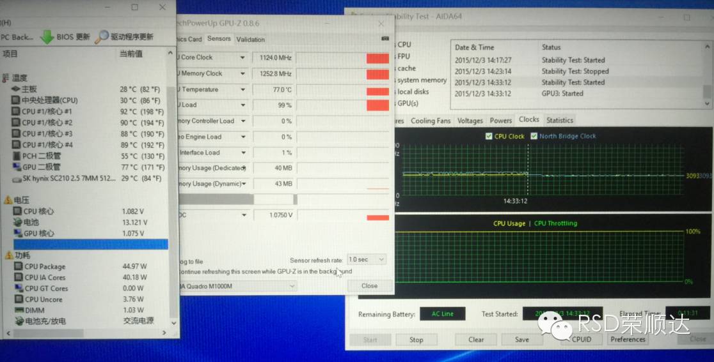Viewport: 714px width, 362px height.
Task: Click the icon beside CPU 核心 voltage
Action: 17,211
